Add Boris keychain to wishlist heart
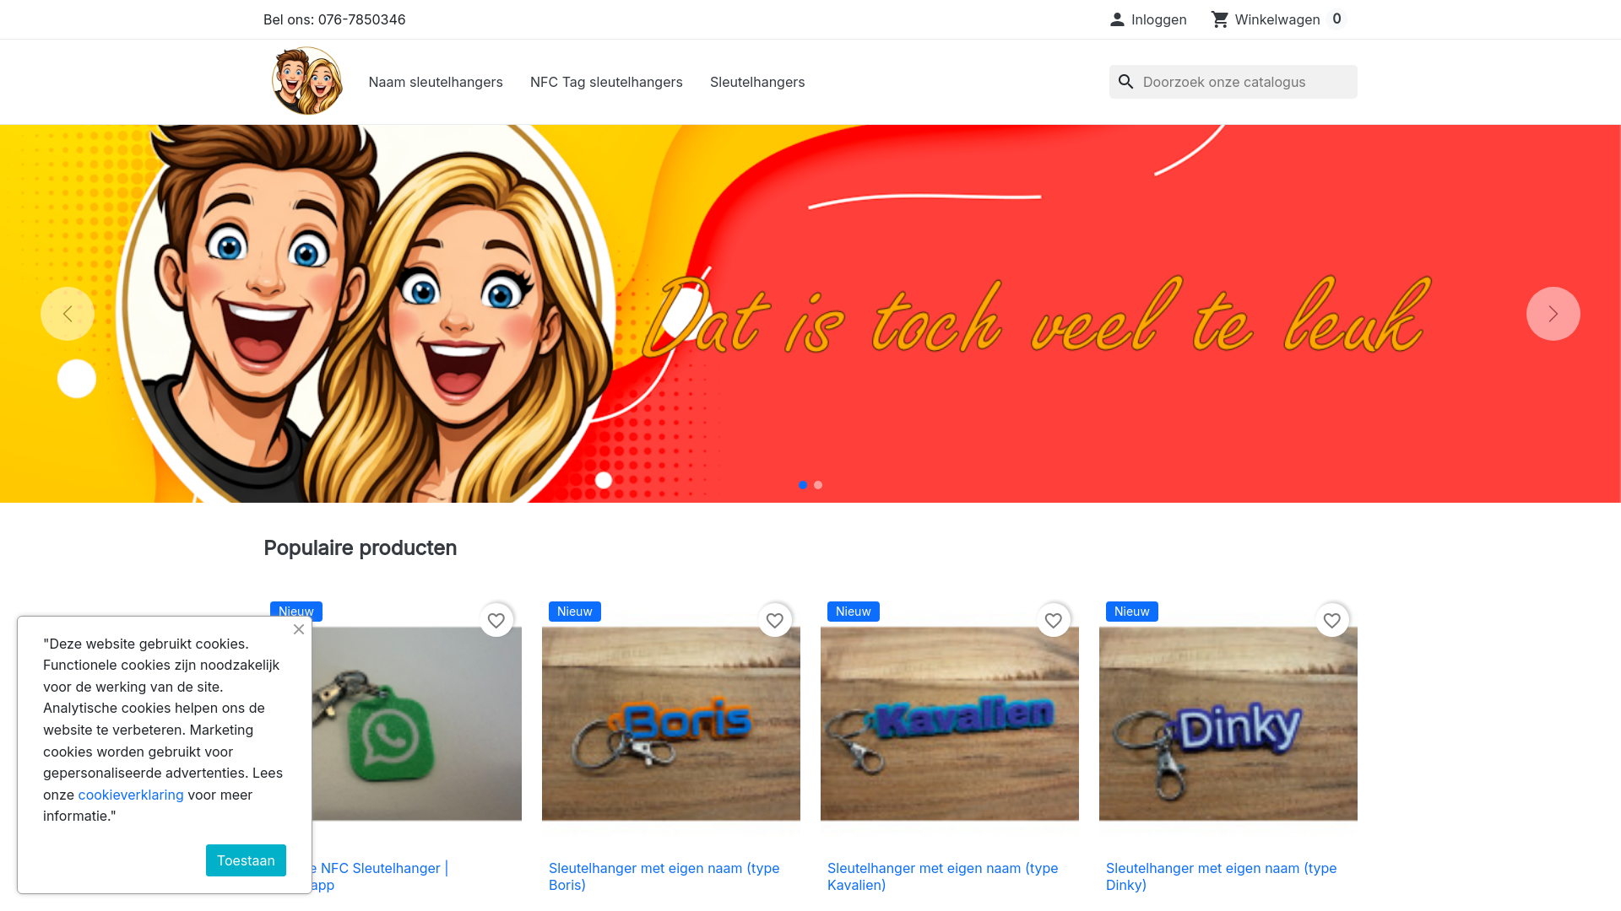1621x911 pixels. 775,621
